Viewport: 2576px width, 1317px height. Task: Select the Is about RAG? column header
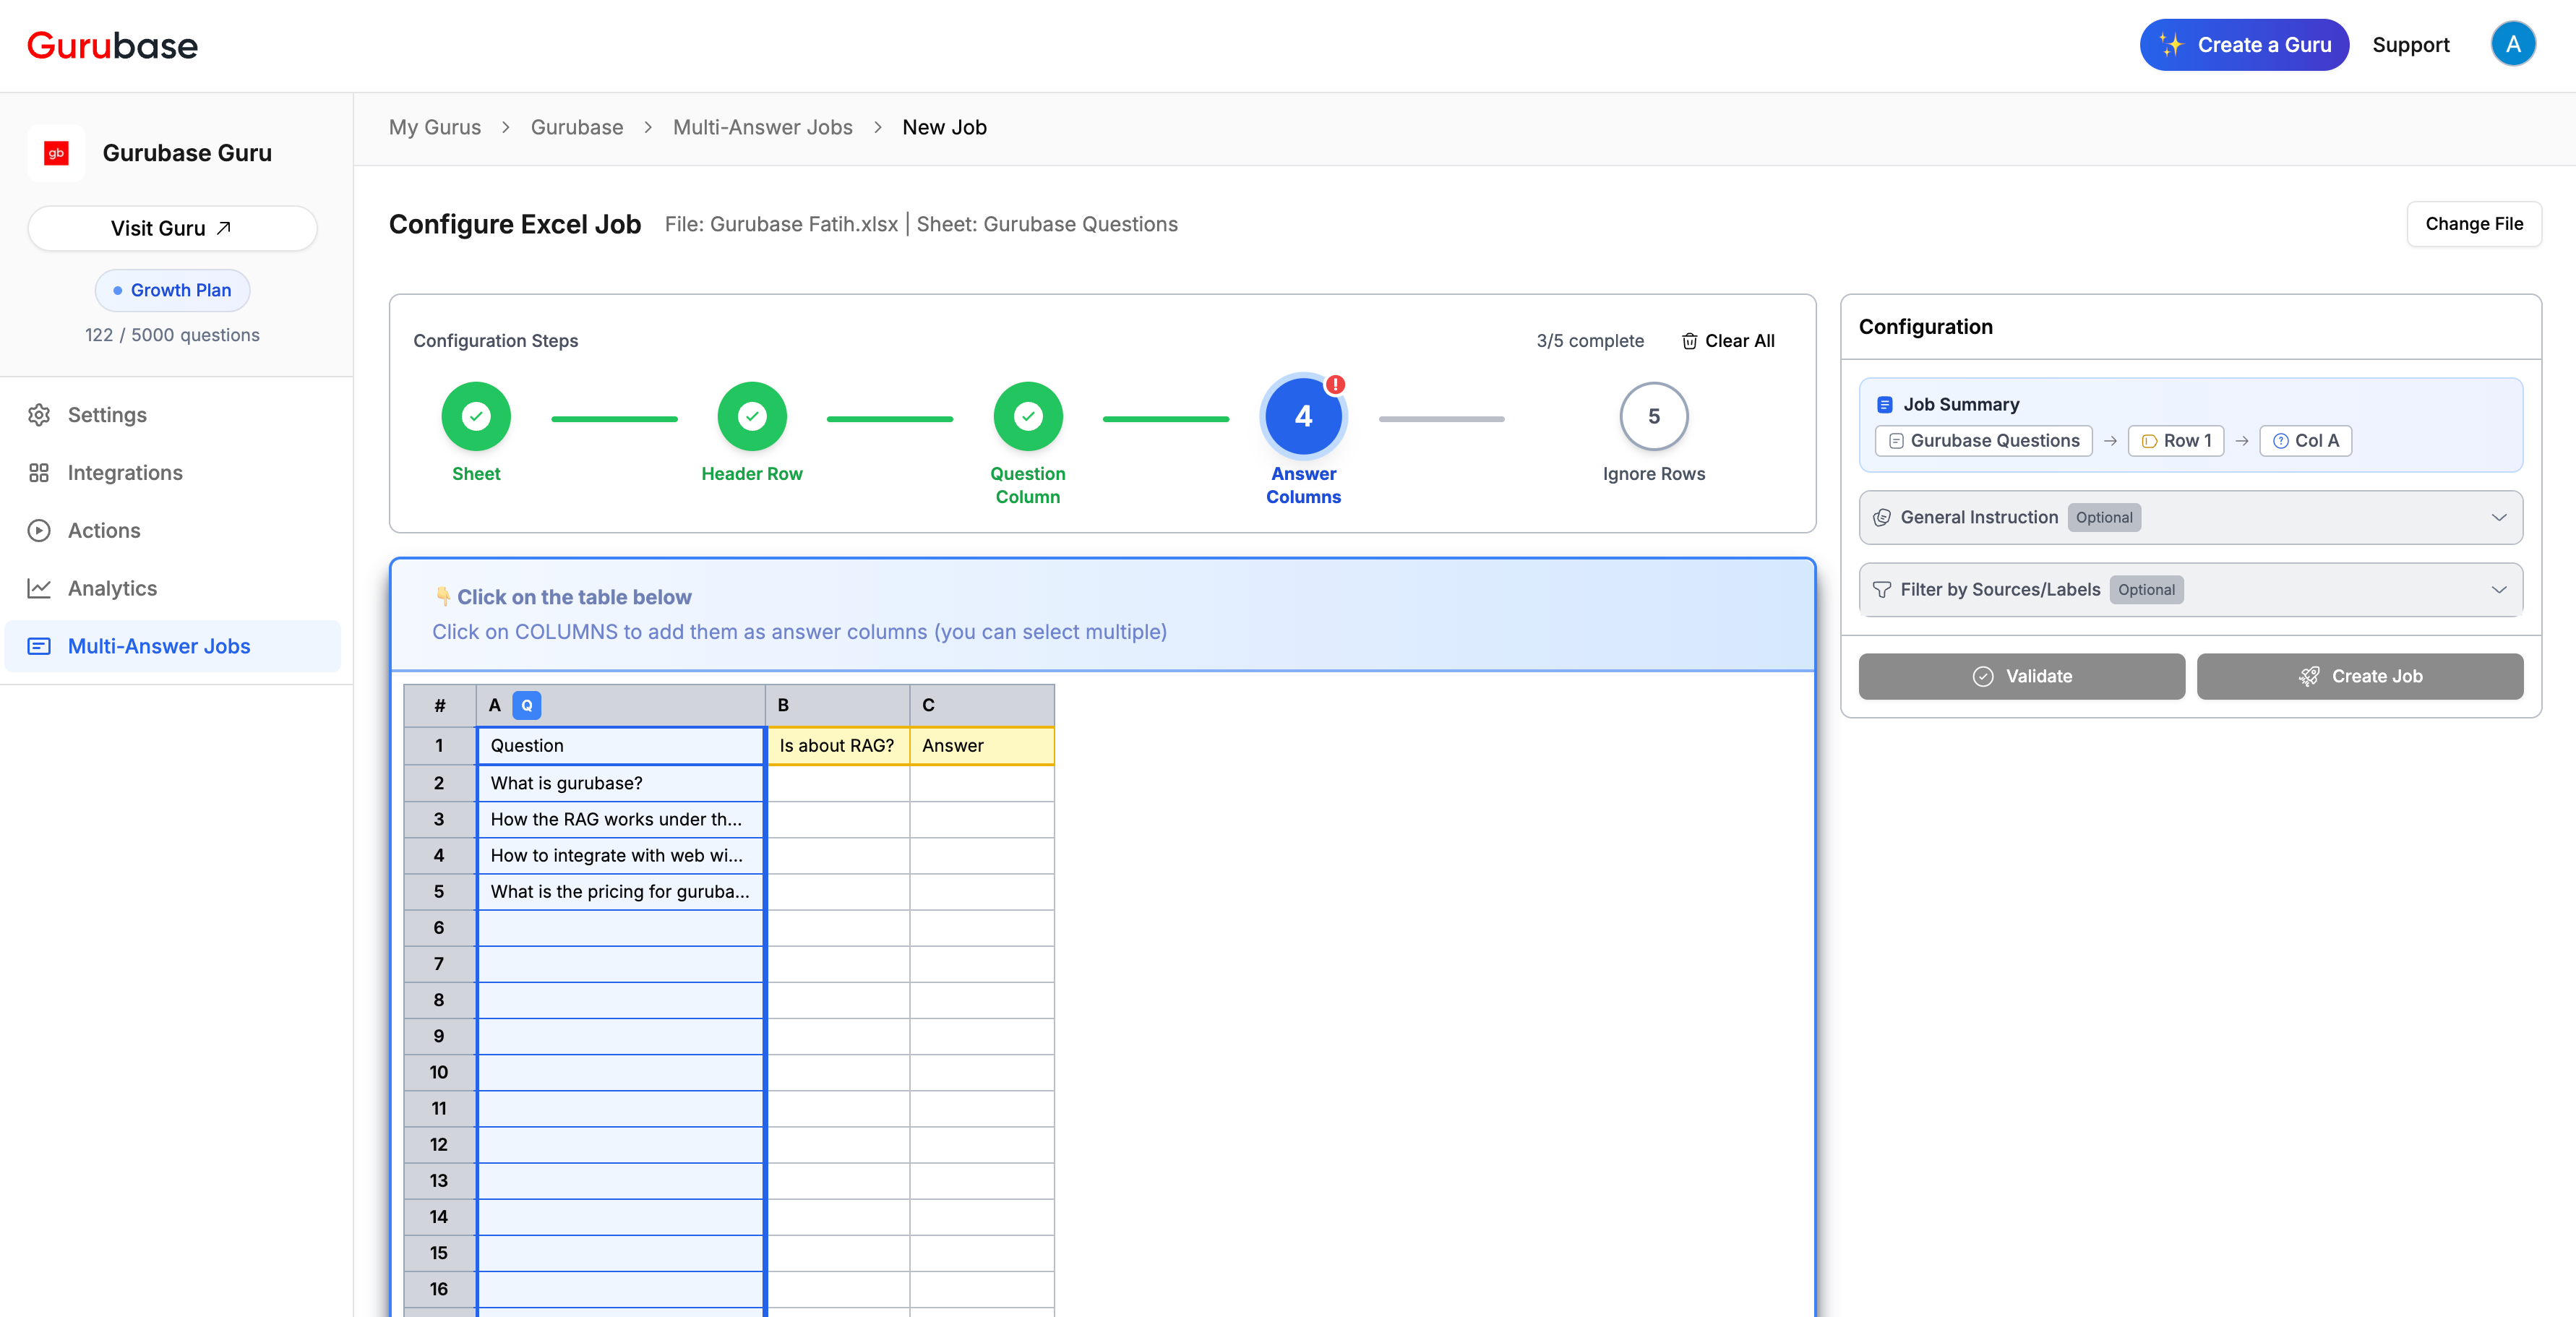coord(837,745)
